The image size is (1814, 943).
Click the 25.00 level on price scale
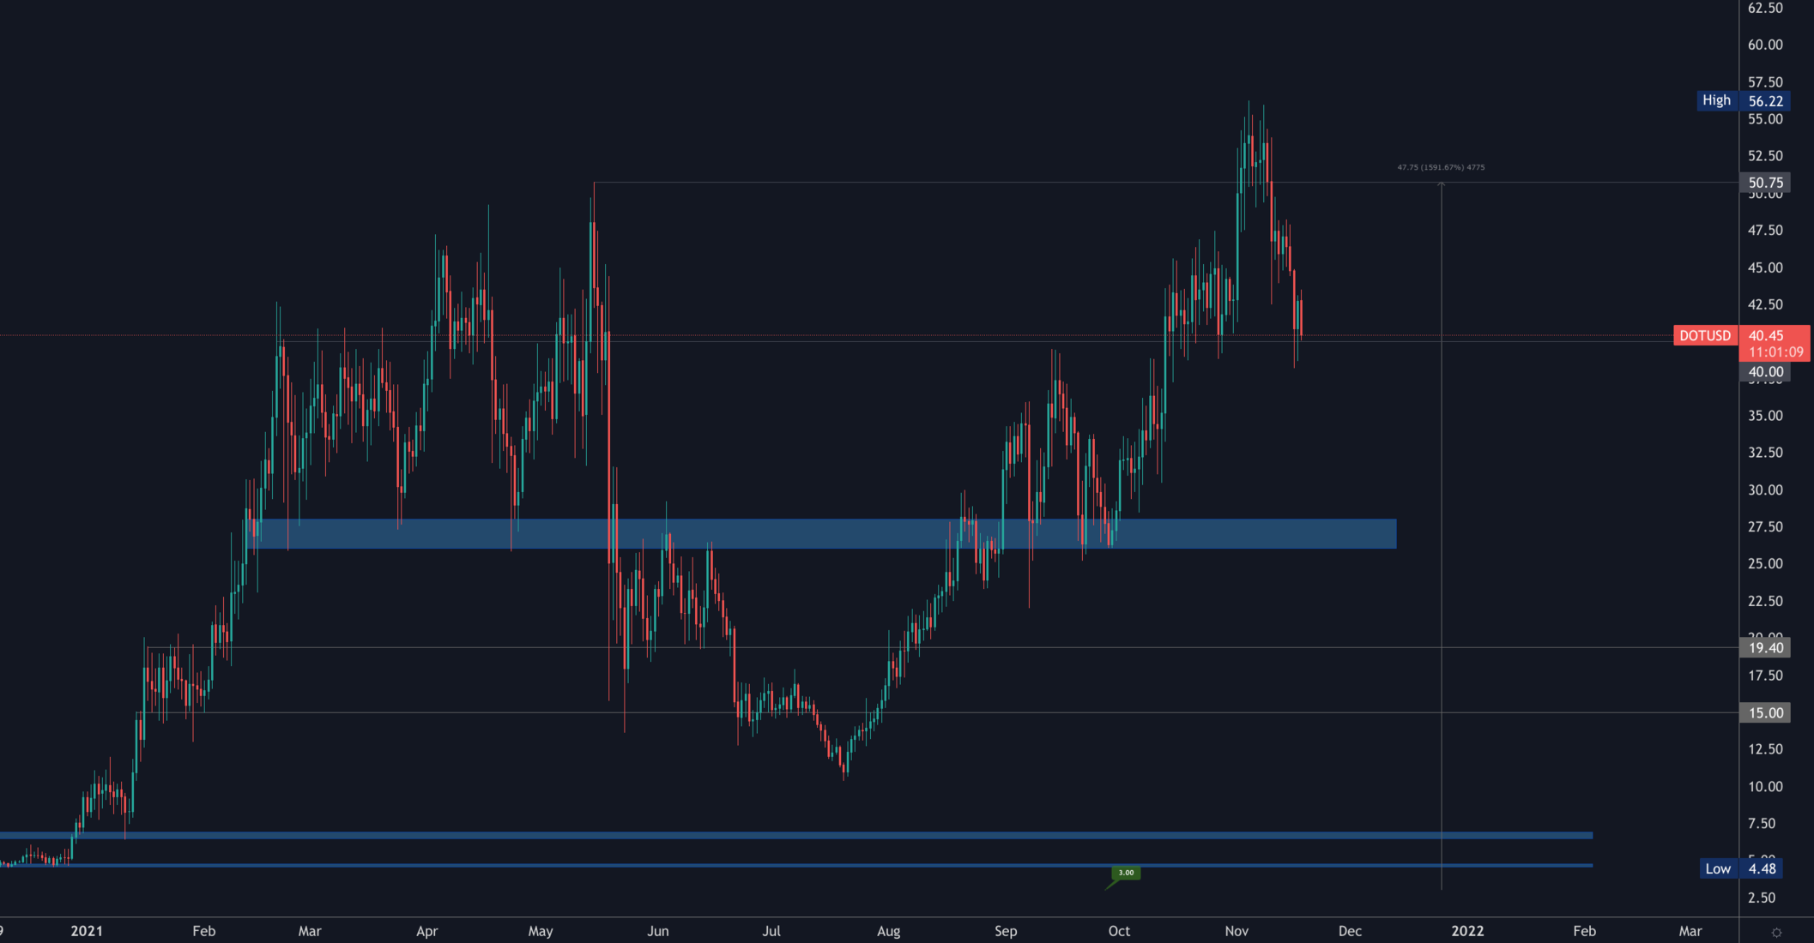[1765, 564]
